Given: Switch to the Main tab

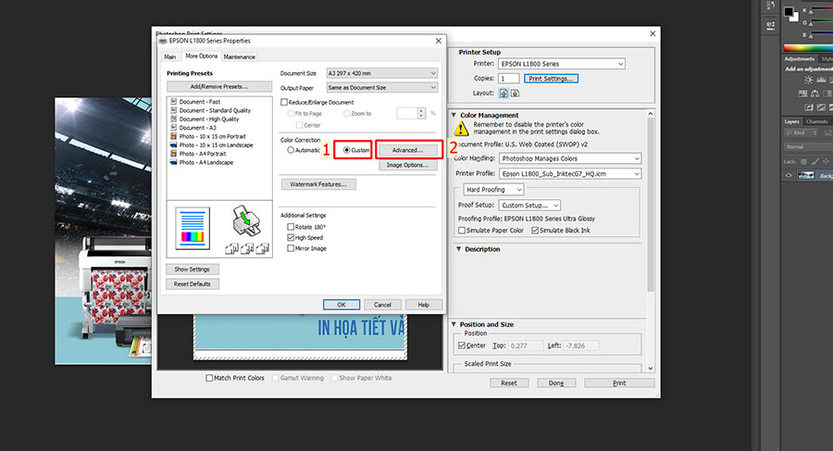Looking at the screenshot, I should pos(170,56).
